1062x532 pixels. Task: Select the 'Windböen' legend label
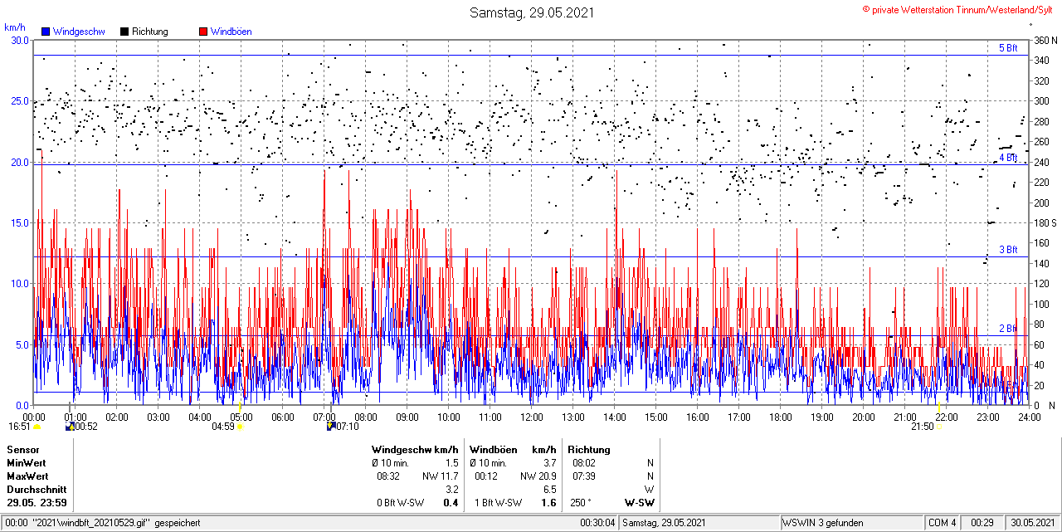pos(231,32)
